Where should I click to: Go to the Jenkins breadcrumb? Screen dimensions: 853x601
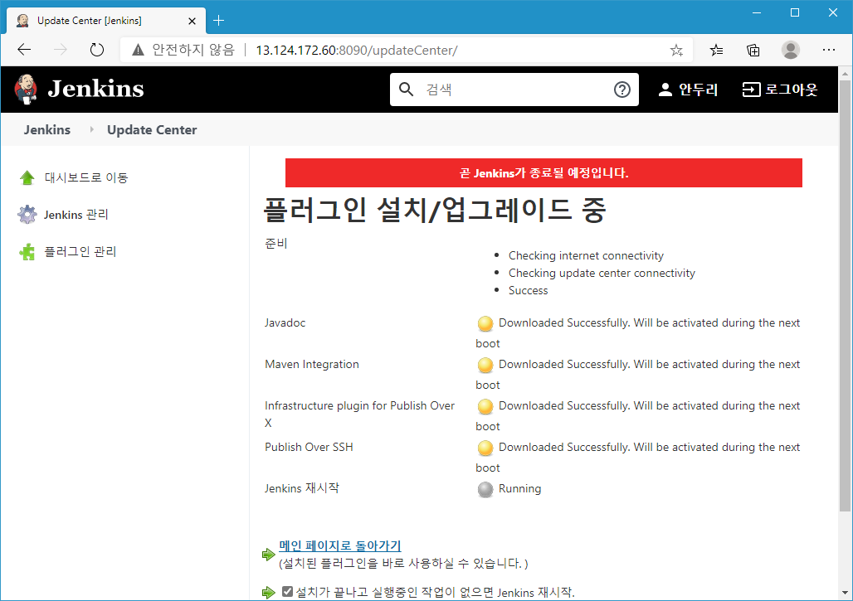pos(46,130)
